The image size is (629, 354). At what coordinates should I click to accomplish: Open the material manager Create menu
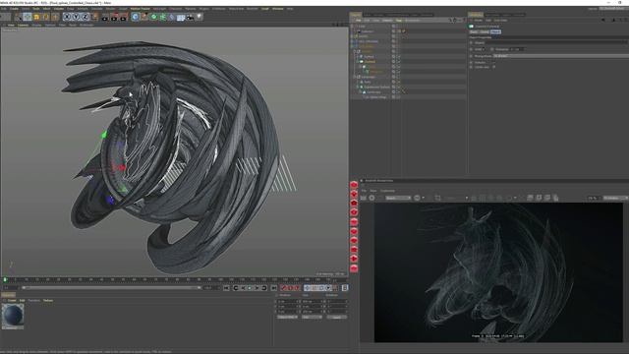coord(12,300)
